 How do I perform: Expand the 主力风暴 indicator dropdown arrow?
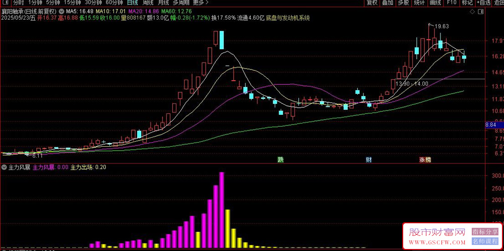tap(5, 167)
